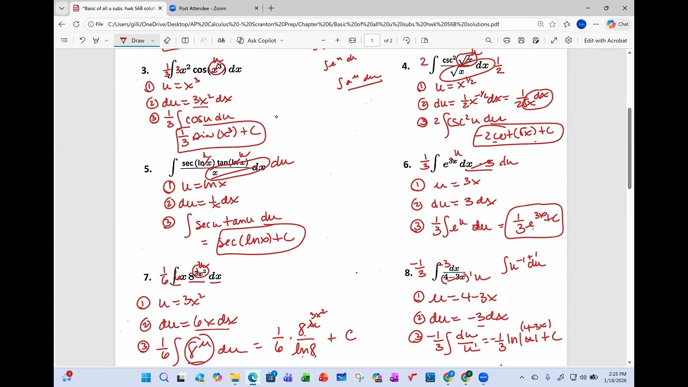Close the Post Attendee - Zoom tab
Screen dimensions: 688x387
[256, 8]
